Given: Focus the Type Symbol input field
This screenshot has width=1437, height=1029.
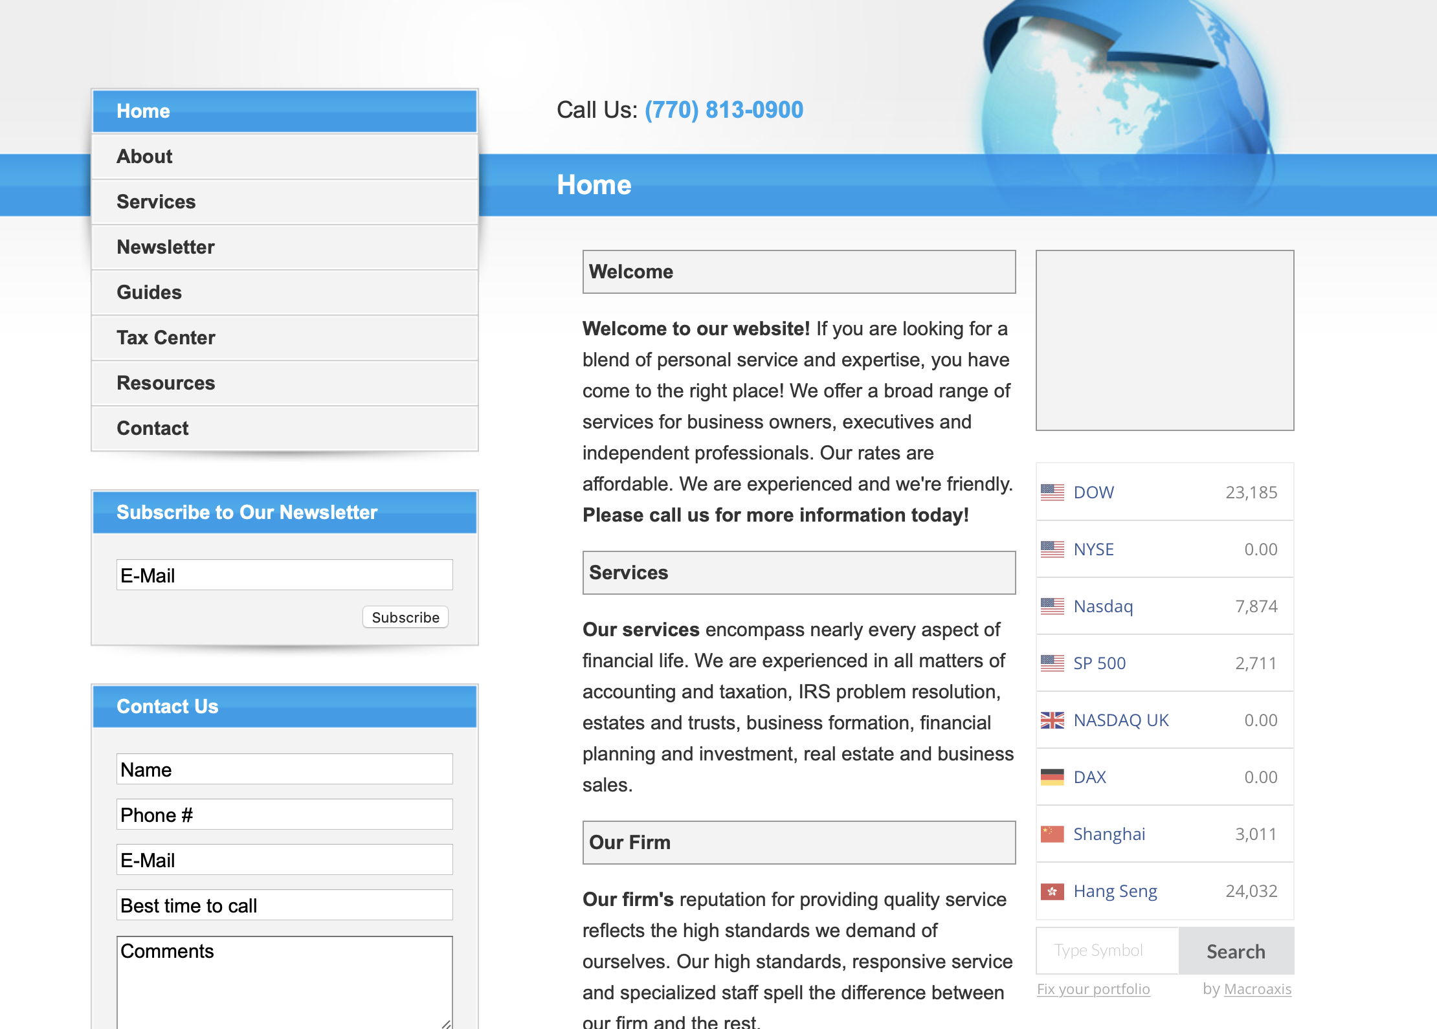Looking at the screenshot, I should (1107, 951).
